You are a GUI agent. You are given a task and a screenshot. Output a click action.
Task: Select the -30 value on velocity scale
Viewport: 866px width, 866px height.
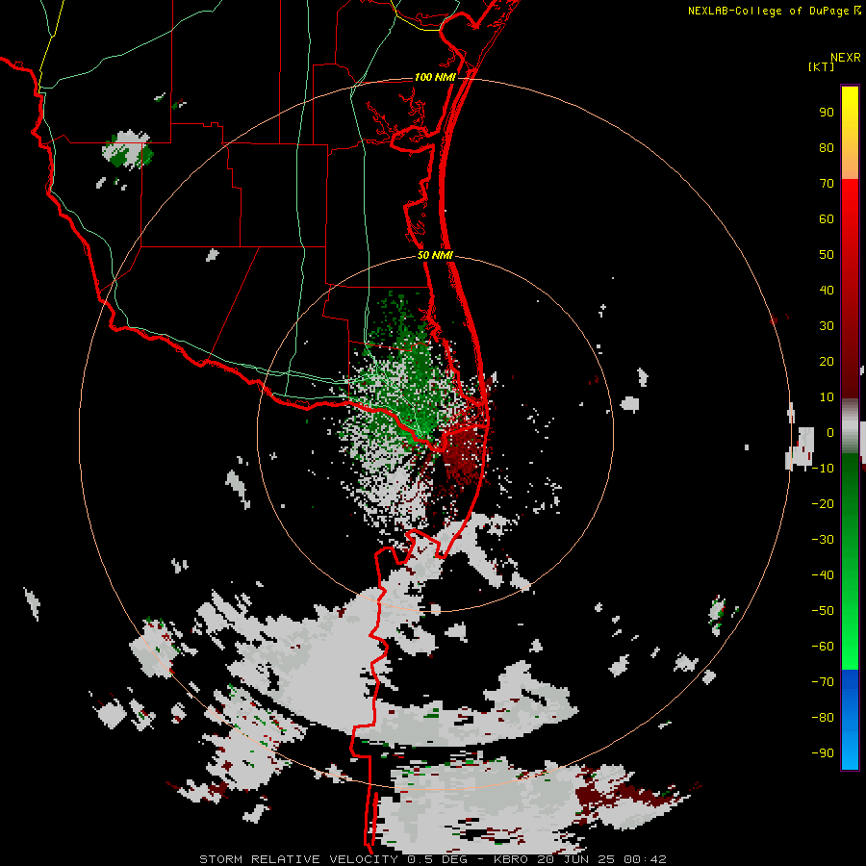pos(823,540)
